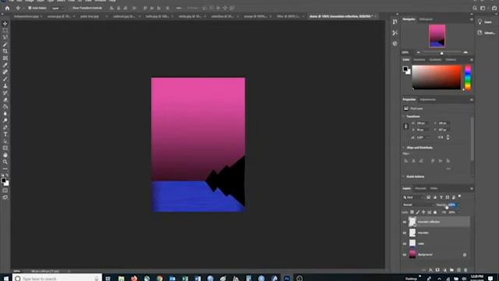Click the Photoshop icon in taskbar
This screenshot has width=499, height=281.
(287, 278)
